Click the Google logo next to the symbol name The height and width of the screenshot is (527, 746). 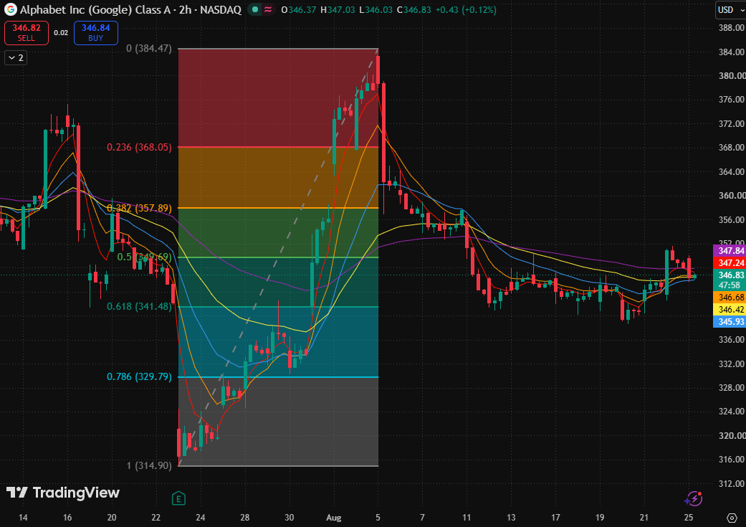coord(10,9)
